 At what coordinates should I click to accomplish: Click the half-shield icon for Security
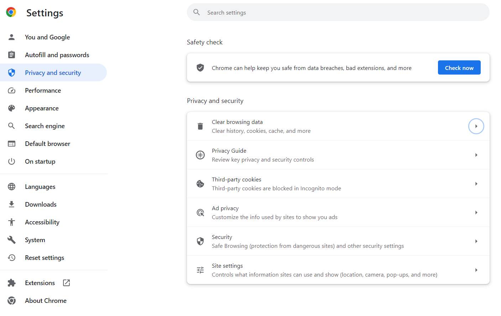pos(200,241)
